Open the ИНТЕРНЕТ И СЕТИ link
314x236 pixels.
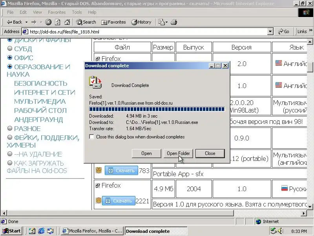point(45,92)
